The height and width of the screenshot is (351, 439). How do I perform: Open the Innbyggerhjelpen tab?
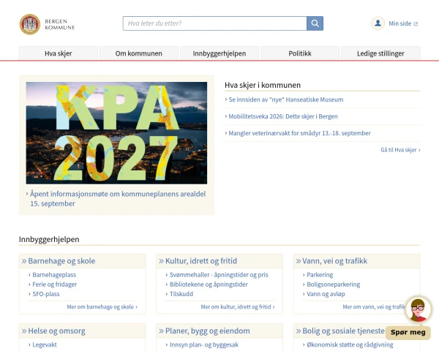(x=219, y=53)
